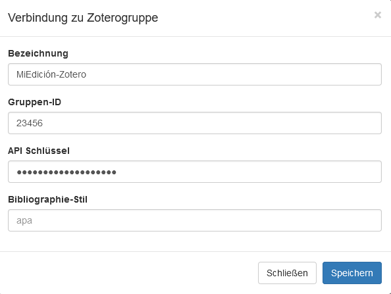Image resolution: width=391 pixels, height=294 pixels.
Task: Click the 'MiEdición-Zotero' text value
Action: tap(51, 74)
